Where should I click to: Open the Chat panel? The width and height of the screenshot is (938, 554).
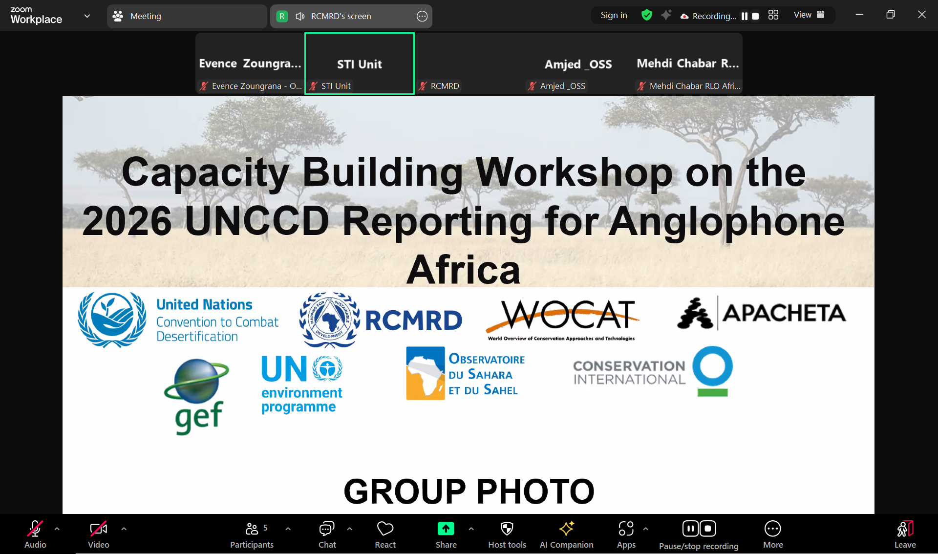pyautogui.click(x=327, y=534)
